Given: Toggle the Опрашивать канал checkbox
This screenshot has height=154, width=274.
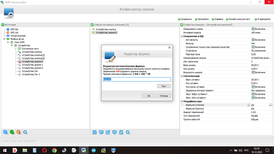Looking at the screenshot, I should click(253, 29).
